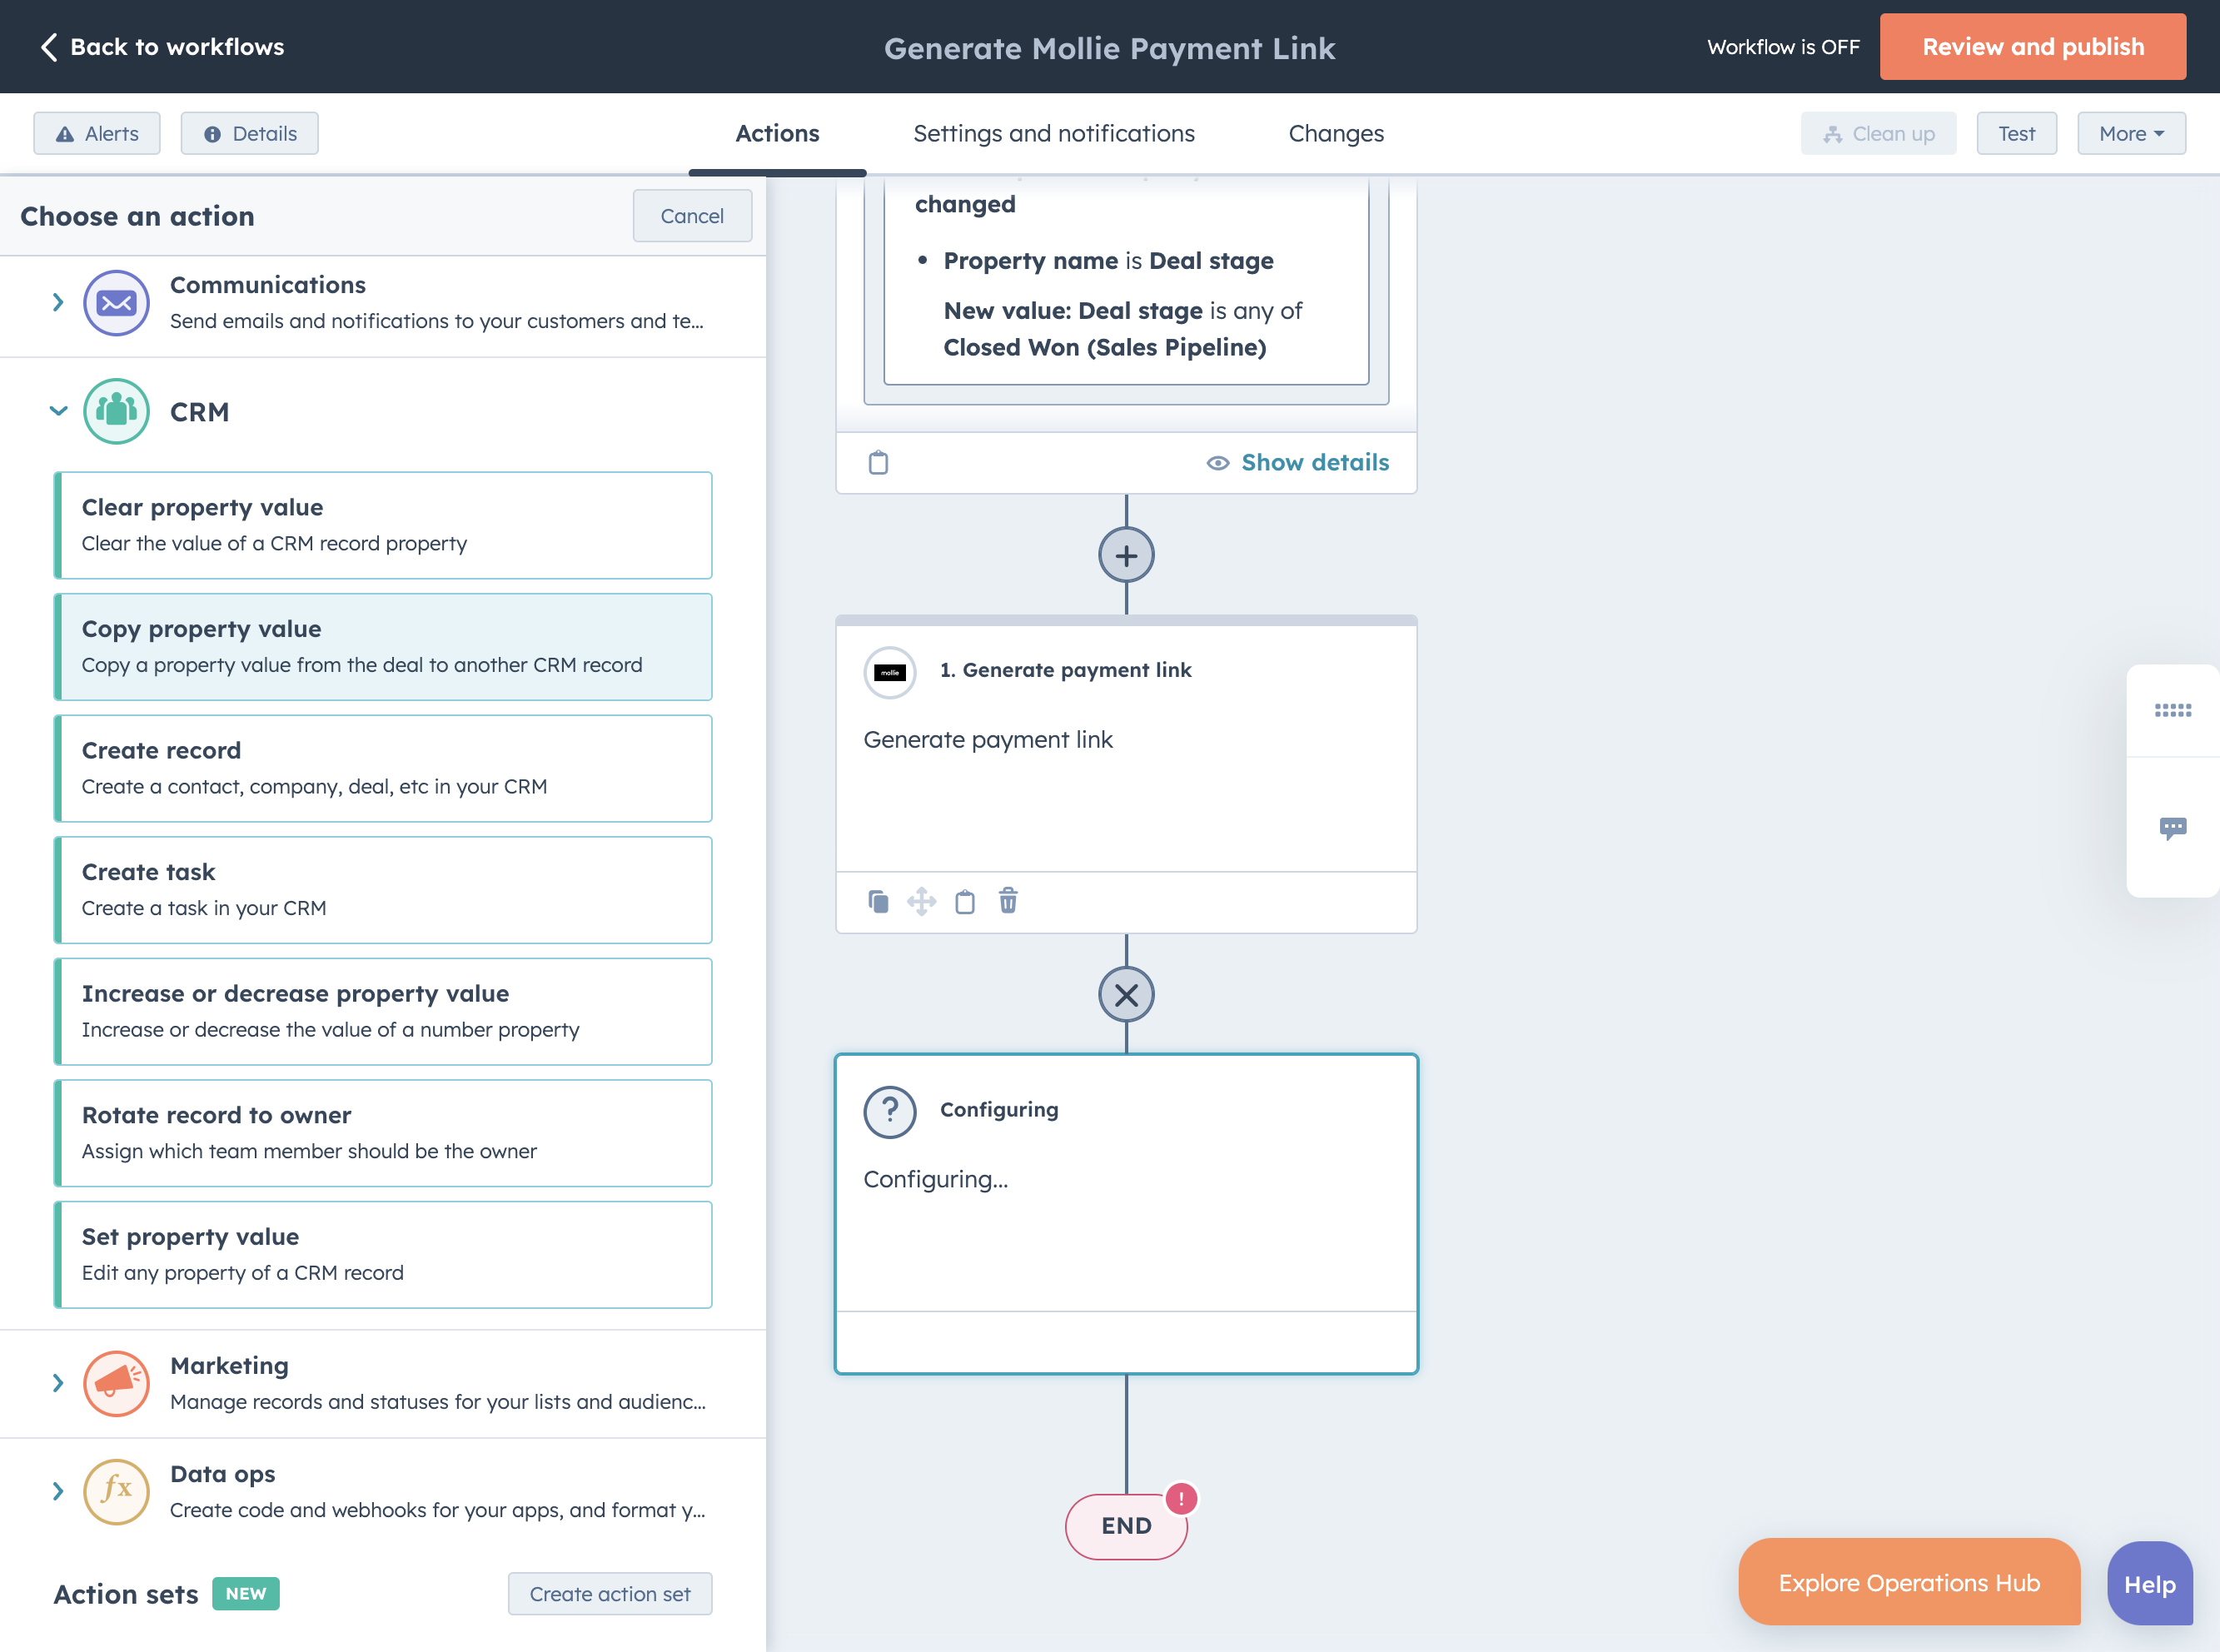Screen dimensions: 2220x1652
Task: Expand the Data ops category chevron
Action: [58, 1491]
